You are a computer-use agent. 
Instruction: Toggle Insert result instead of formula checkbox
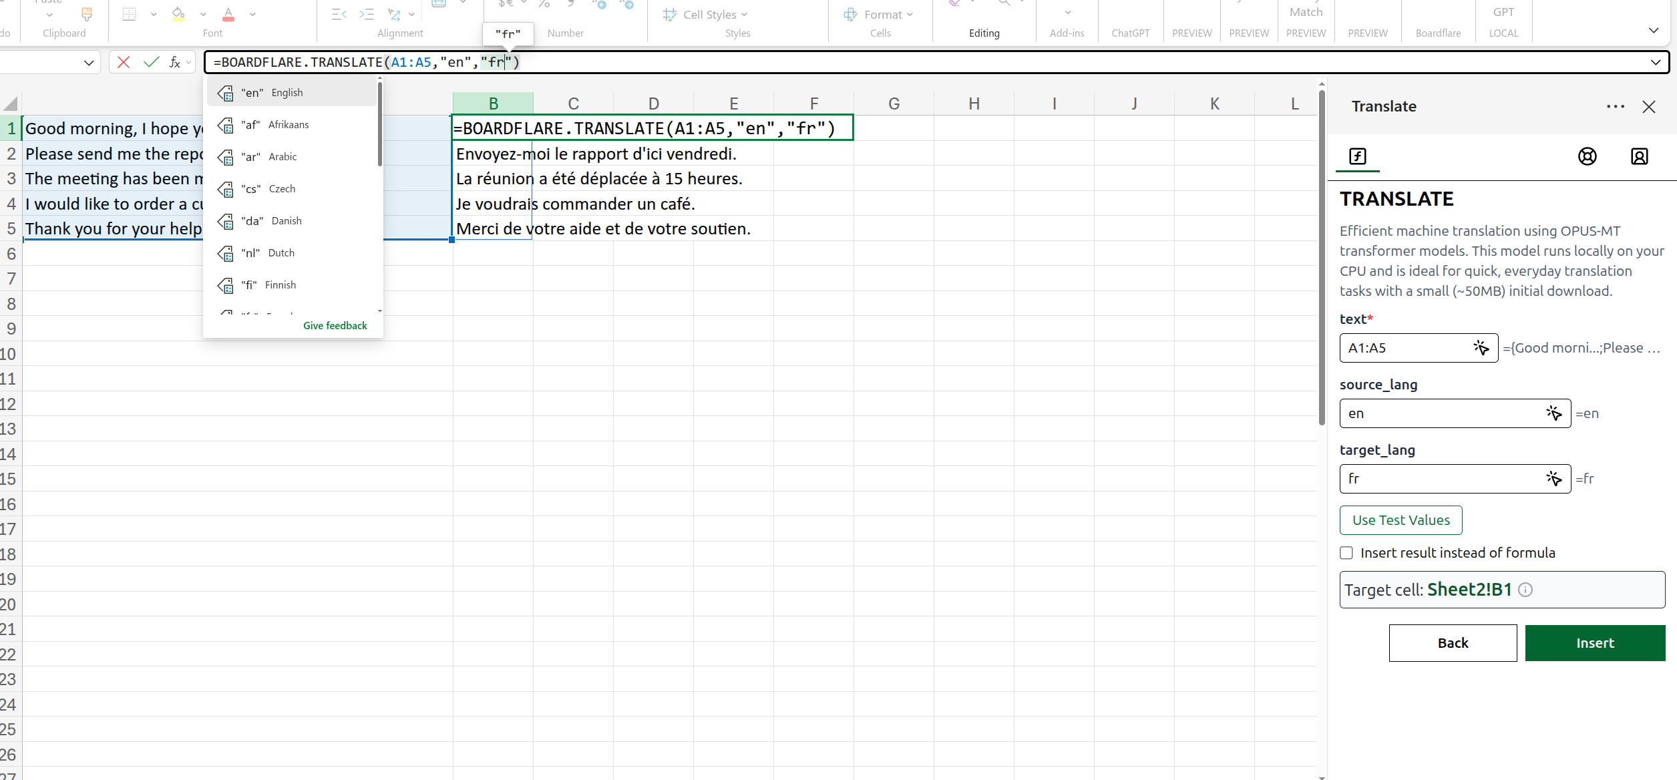click(1346, 553)
